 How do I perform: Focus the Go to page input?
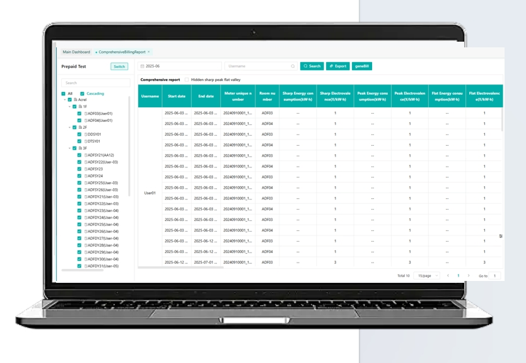(x=494, y=276)
